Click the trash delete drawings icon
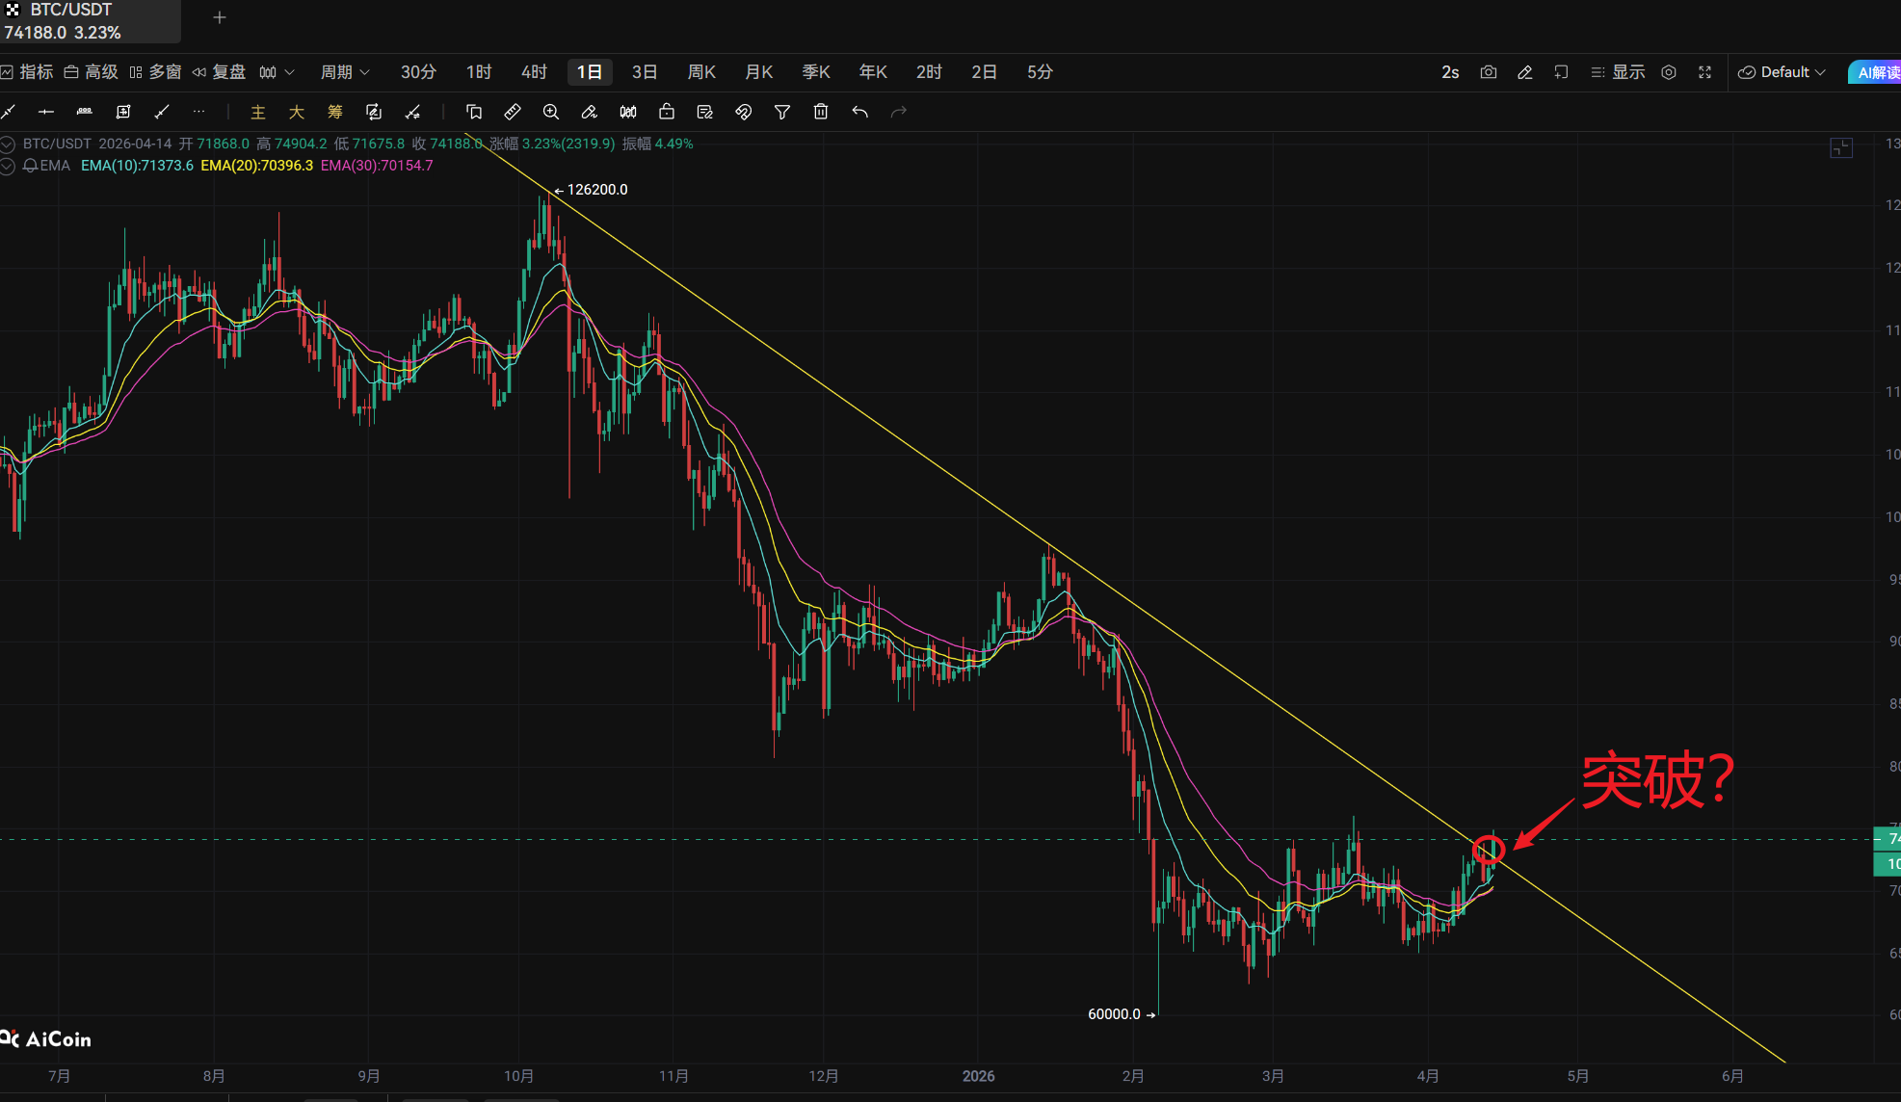This screenshot has height=1102, width=1901. [821, 112]
